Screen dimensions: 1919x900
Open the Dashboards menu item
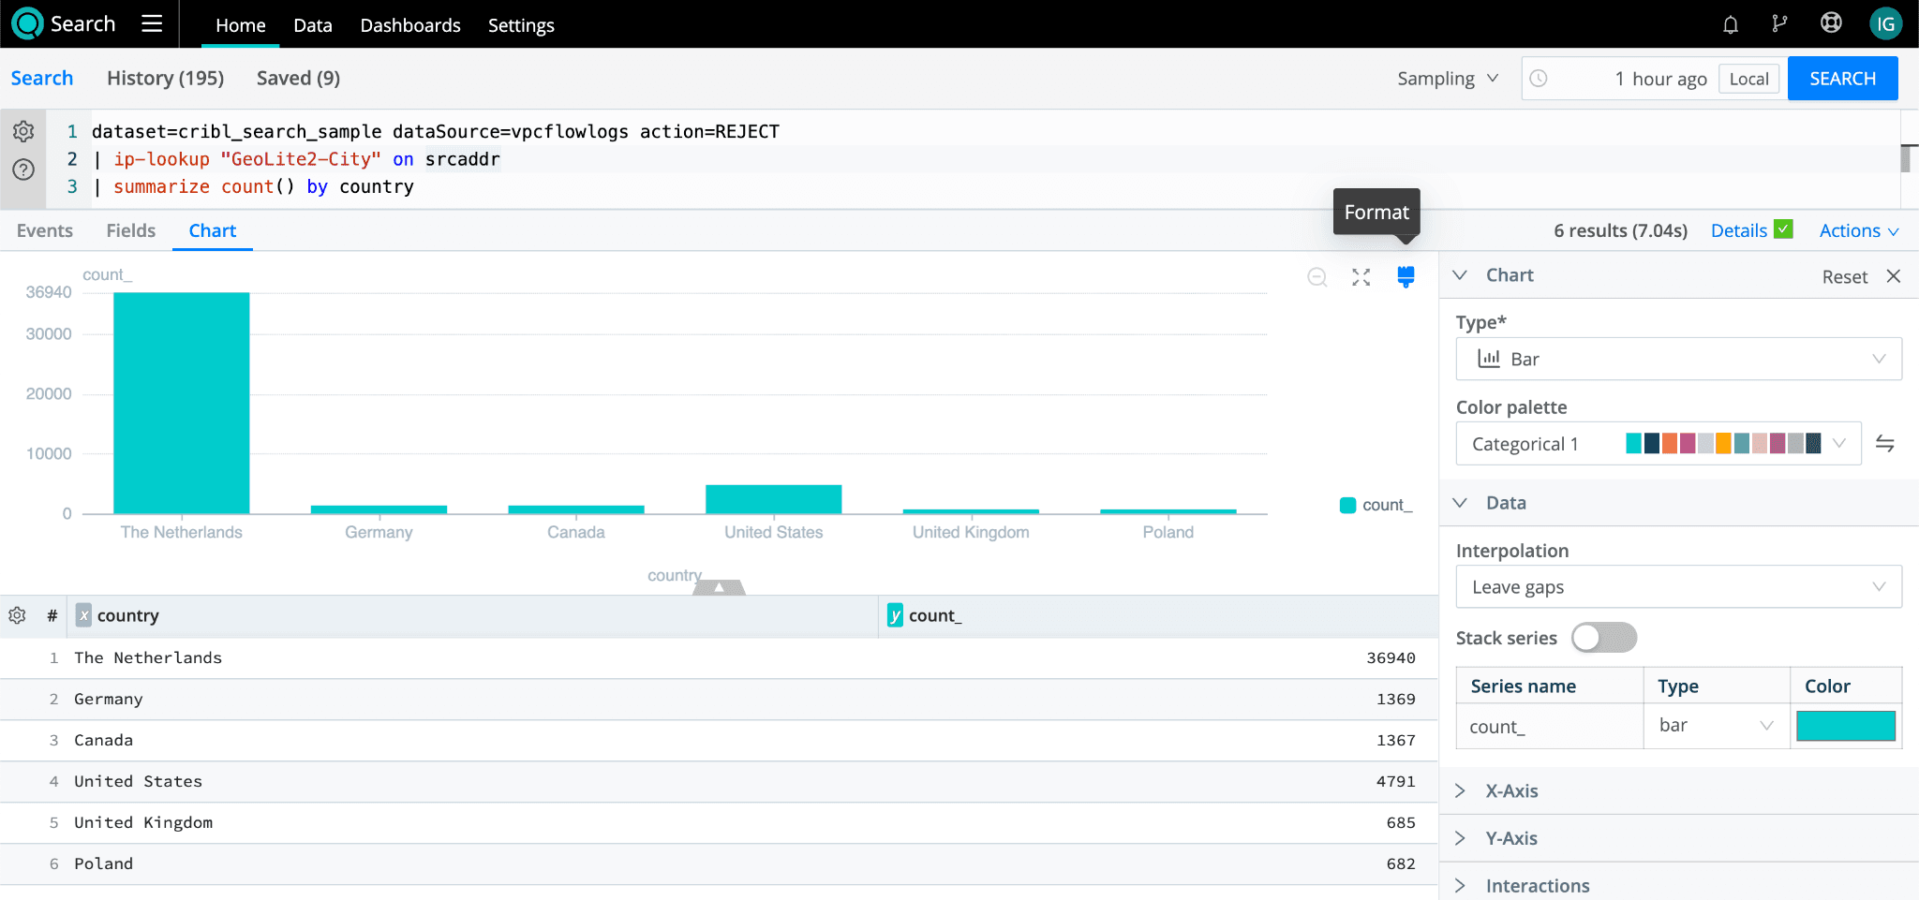tap(410, 25)
